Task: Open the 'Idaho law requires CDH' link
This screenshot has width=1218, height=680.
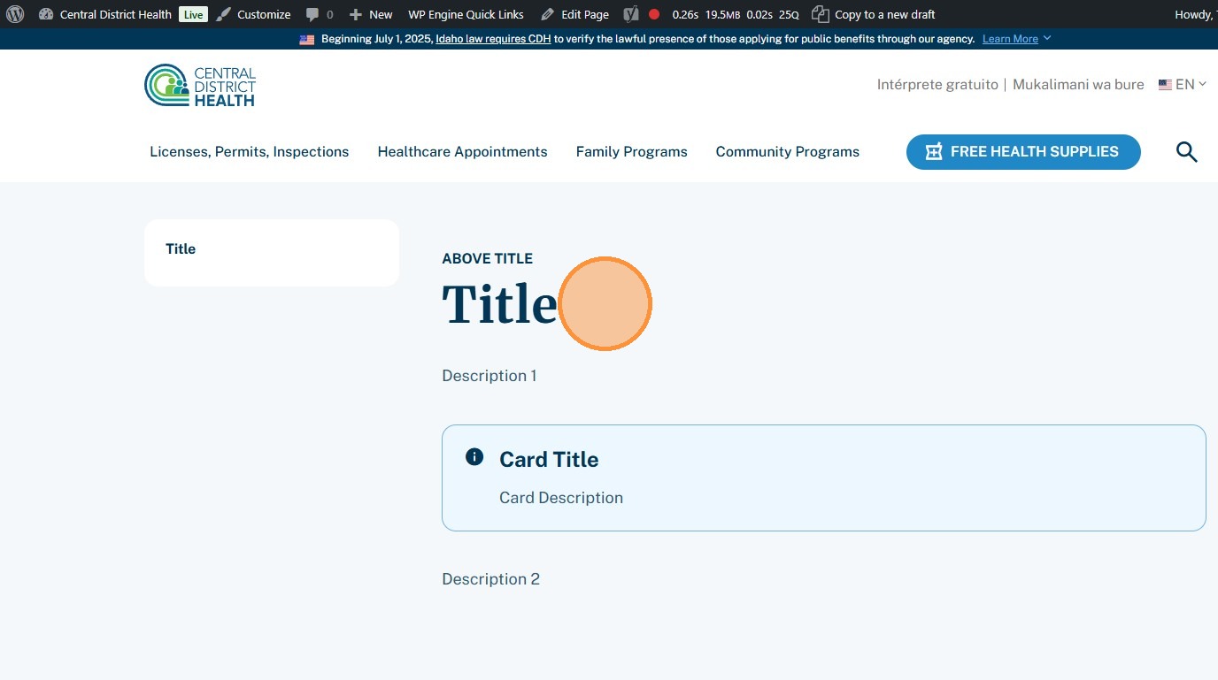Action: click(x=493, y=39)
